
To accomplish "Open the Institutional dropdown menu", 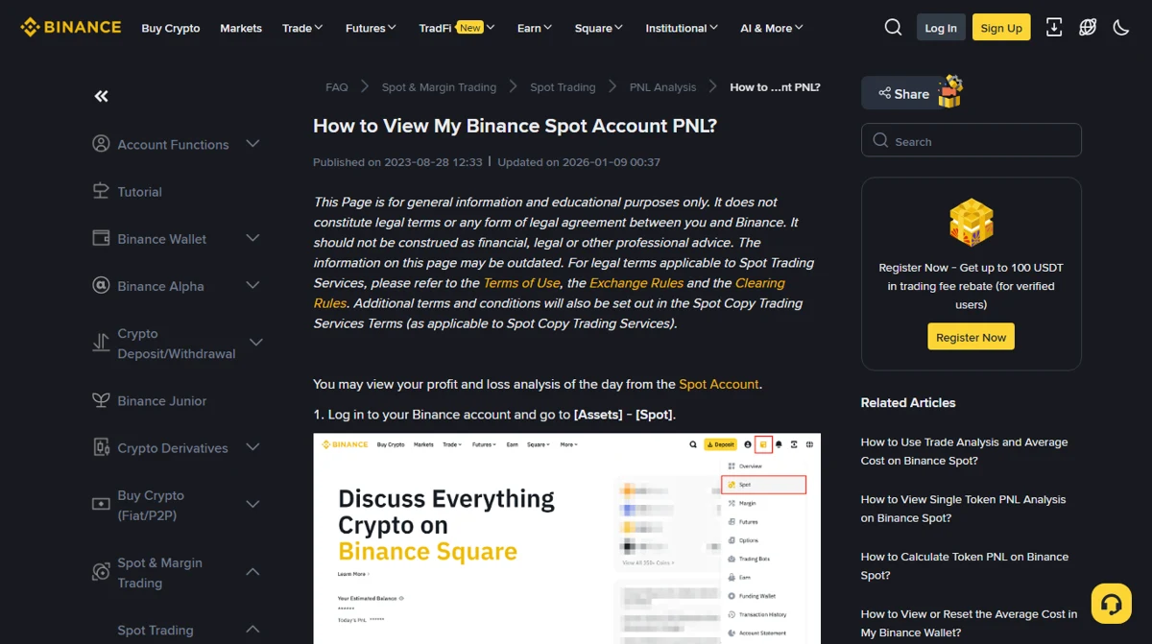I will click(682, 28).
